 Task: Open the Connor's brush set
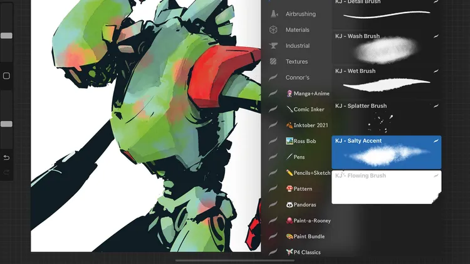[x=297, y=77]
